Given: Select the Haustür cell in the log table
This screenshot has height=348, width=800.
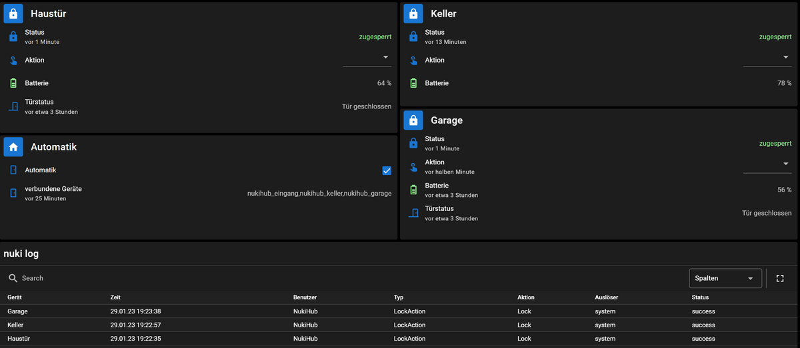Looking at the screenshot, I should (x=19, y=339).
